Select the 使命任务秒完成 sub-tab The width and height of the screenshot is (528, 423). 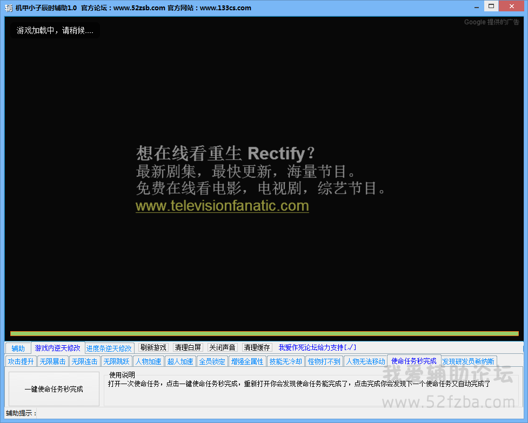(x=414, y=361)
